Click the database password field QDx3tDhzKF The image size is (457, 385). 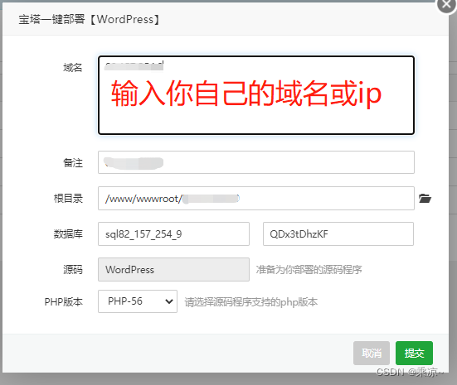pos(338,234)
